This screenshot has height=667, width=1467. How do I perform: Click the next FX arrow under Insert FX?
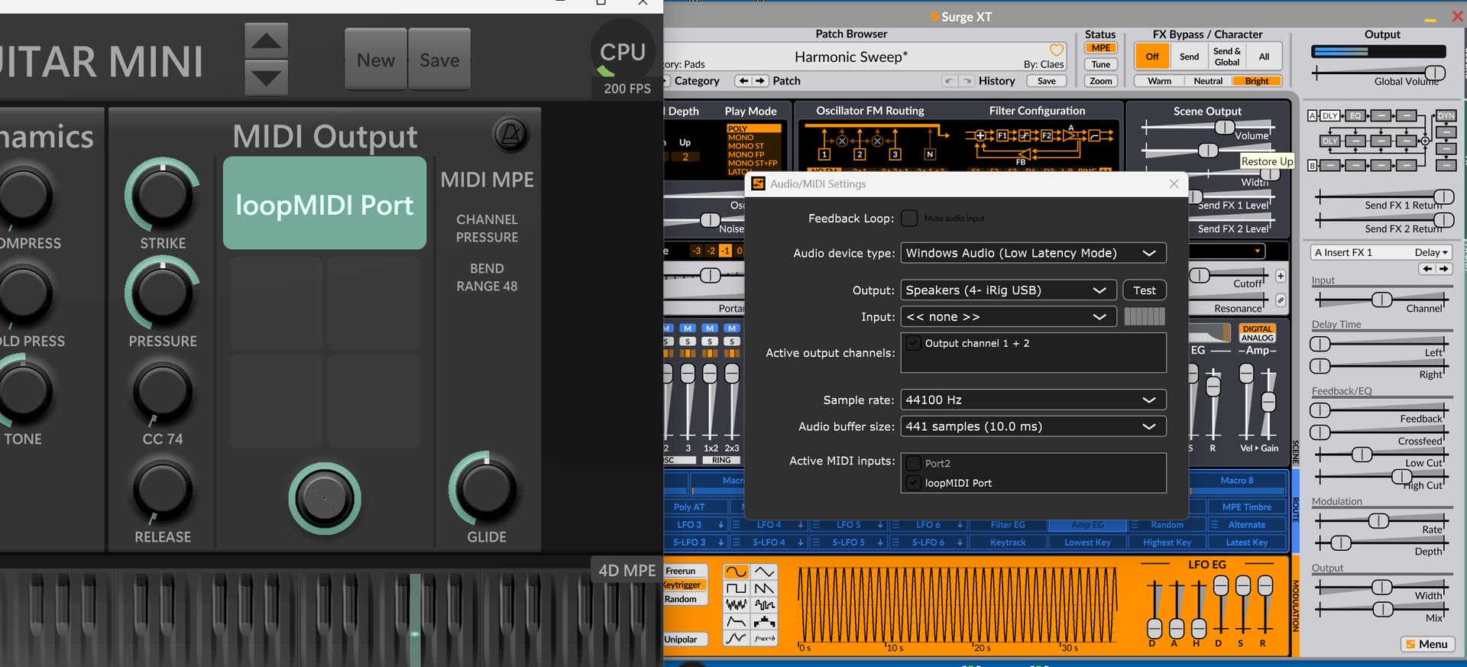point(1443,269)
